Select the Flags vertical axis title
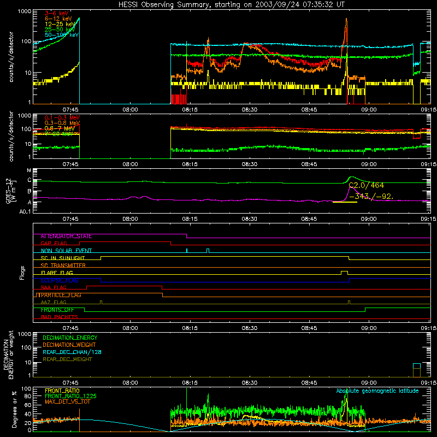Image resolution: width=437 pixels, height=437 pixels. point(22,273)
